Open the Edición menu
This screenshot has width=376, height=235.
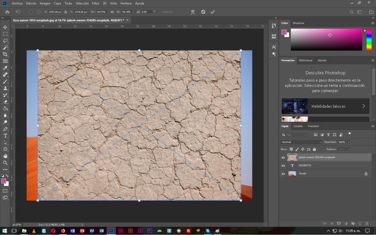pos(31,3)
